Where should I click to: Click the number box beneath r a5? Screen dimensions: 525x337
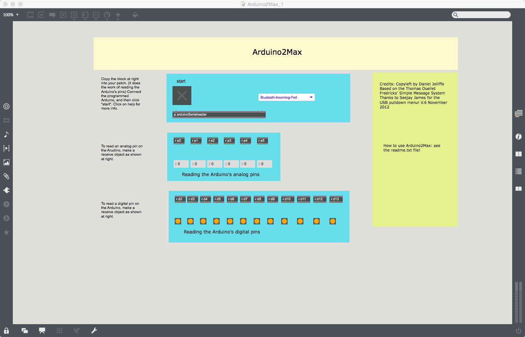click(265, 164)
